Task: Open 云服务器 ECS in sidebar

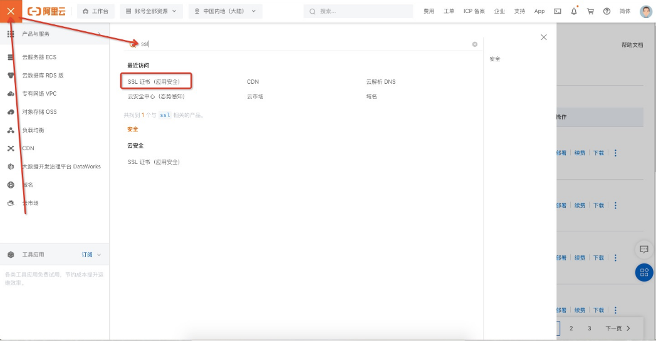Action: (39, 58)
